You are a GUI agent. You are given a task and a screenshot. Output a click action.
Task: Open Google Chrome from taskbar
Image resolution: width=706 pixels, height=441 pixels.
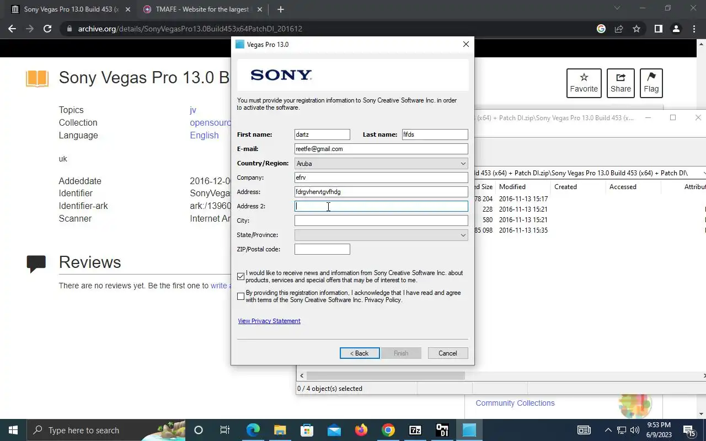pos(388,430)
